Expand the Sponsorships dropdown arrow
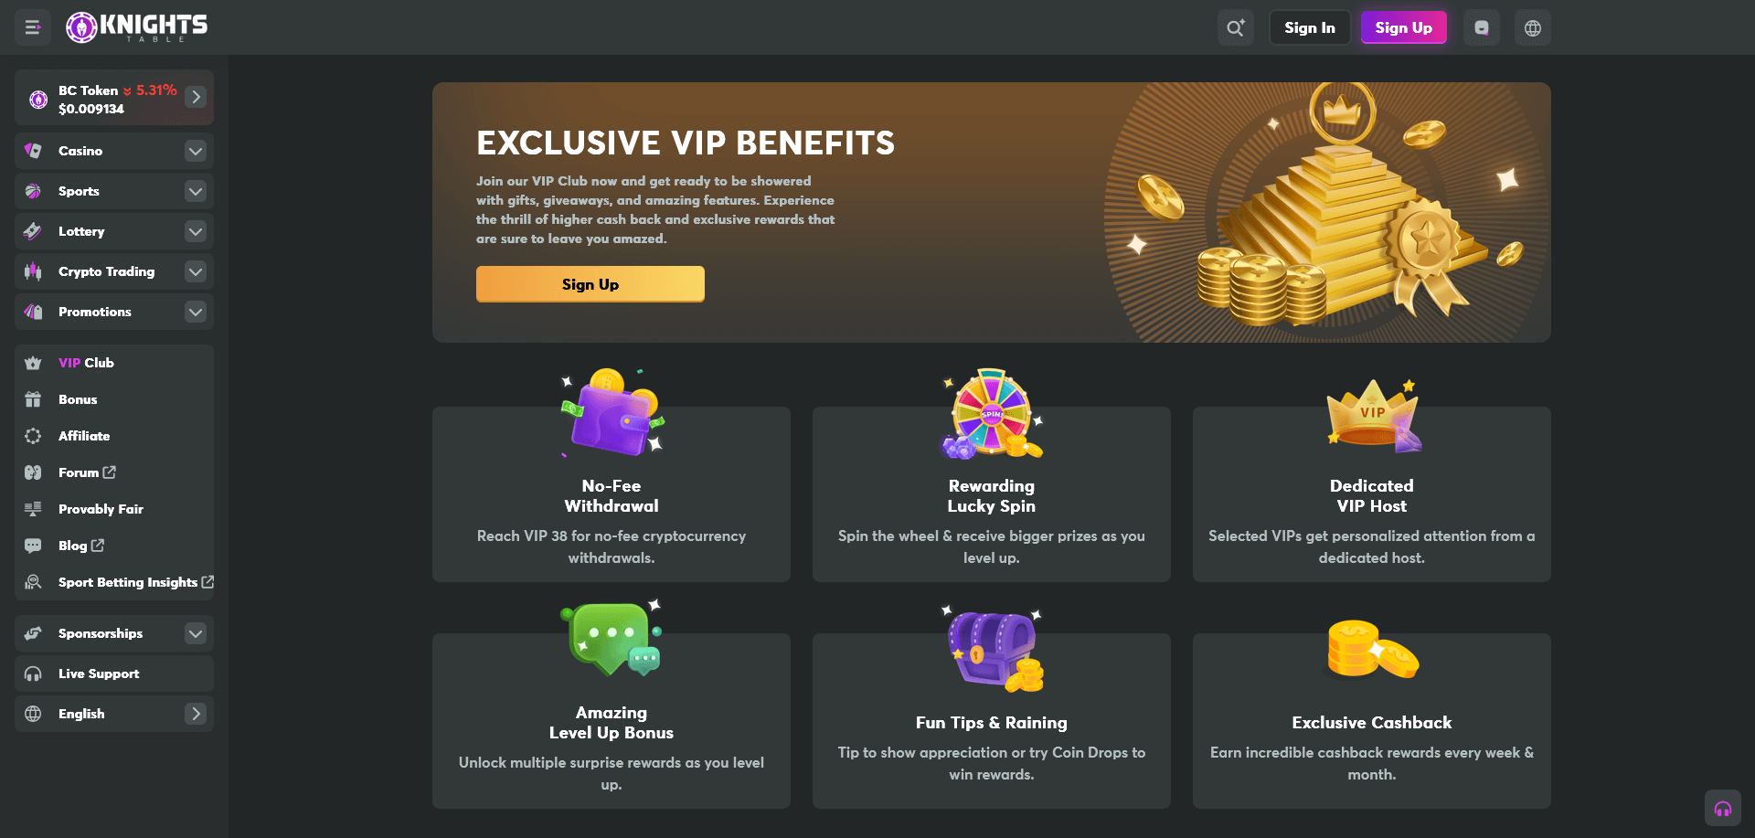The height and width of the screenshot is (838, 1755). (x=196, y=633)
